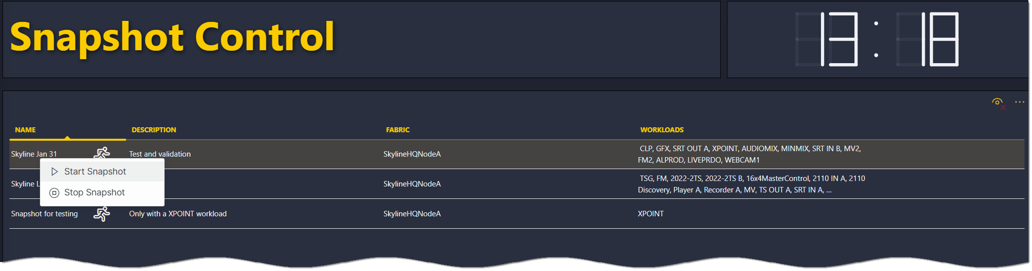Toggle the eye visibility icon at top right

998,103
